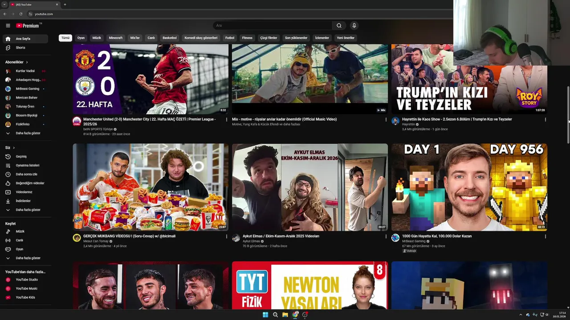Click the search magnifier button
This screenshot has width=570, height=320.
tap(339, 26)
